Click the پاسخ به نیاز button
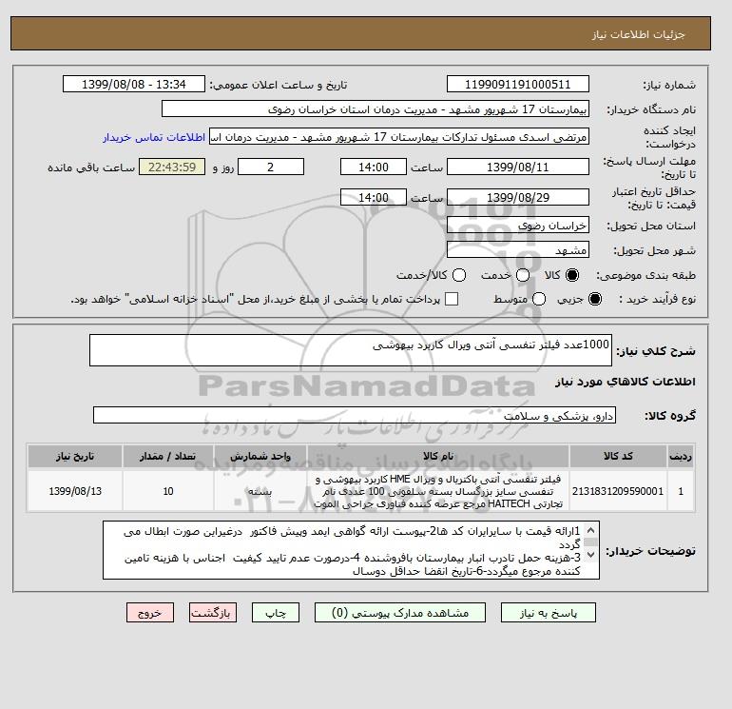732x709 pixels. pos(549,613)
